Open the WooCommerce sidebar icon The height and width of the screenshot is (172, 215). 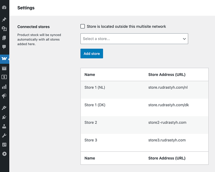pos(4,59)
